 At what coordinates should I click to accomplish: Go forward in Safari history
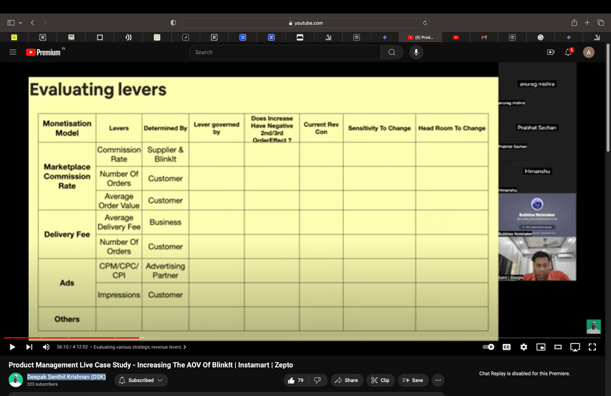tap(45, 22)
